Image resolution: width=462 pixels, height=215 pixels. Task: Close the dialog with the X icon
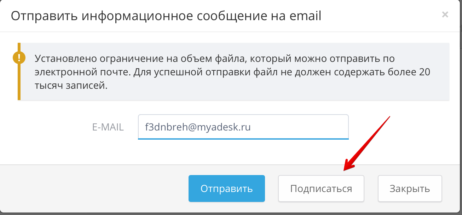click(x=445, y=14)
